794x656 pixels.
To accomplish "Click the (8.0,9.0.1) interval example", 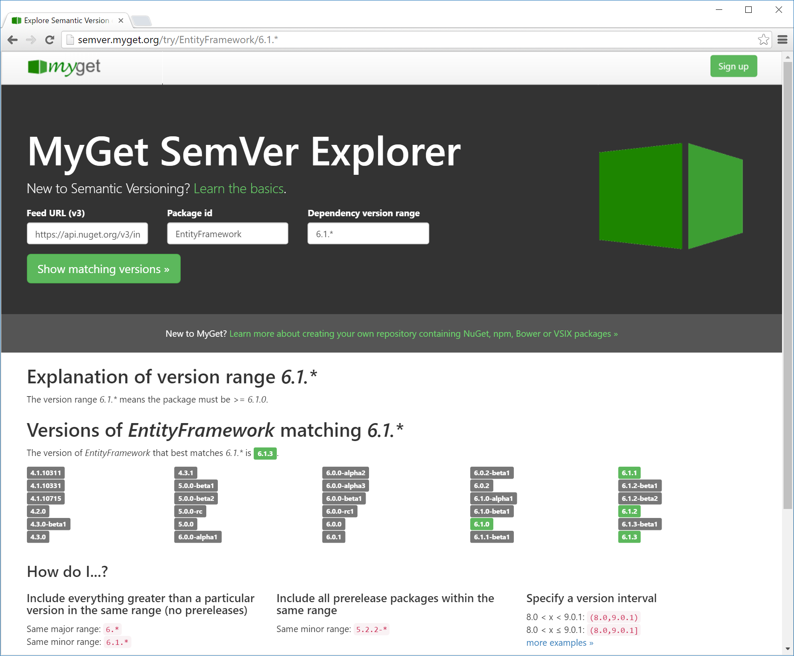I will click(614, 617).
